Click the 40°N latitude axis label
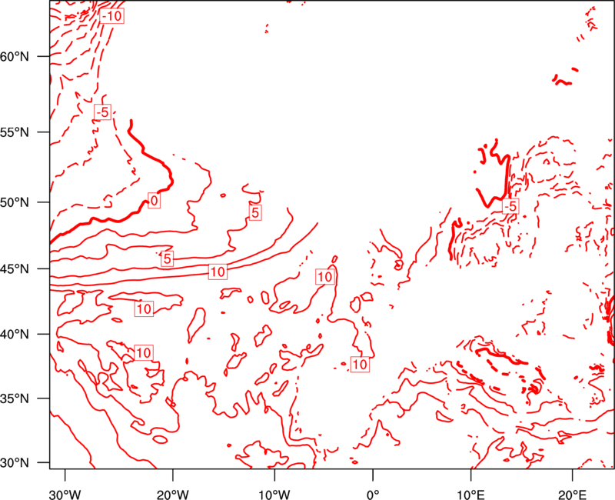The height and width of the screenshot is (500, 615). click(15, 334)
